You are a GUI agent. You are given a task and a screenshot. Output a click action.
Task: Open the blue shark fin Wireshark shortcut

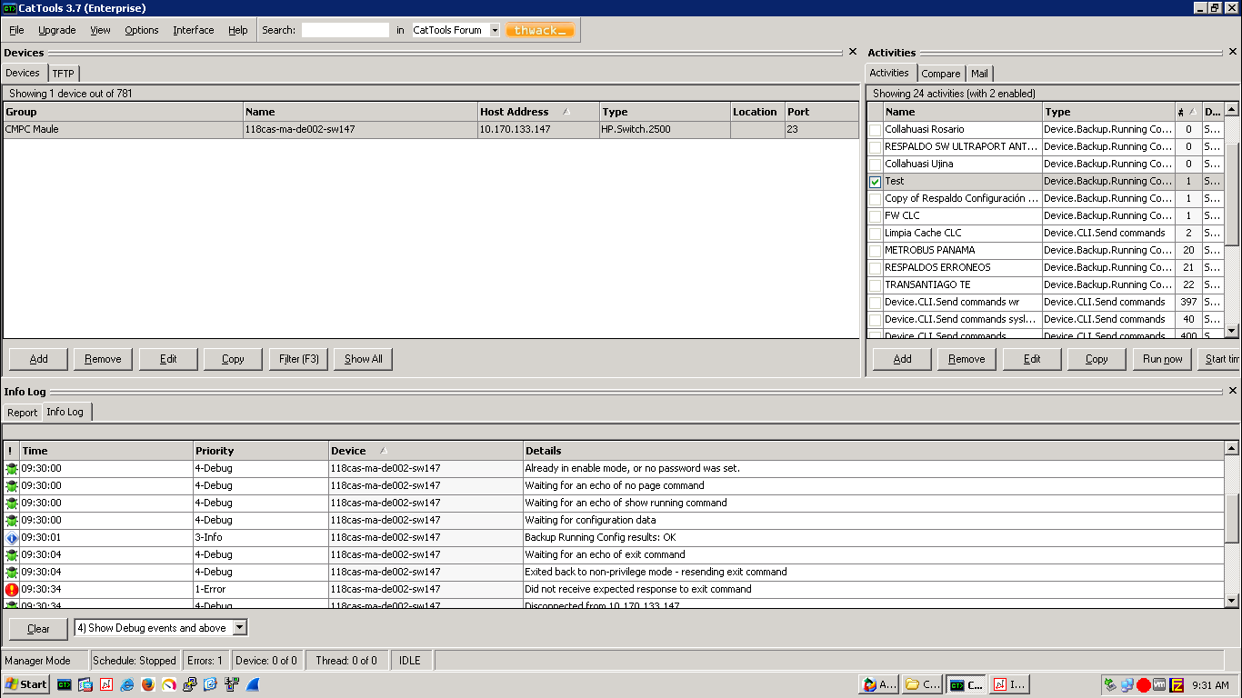point(253,684)
